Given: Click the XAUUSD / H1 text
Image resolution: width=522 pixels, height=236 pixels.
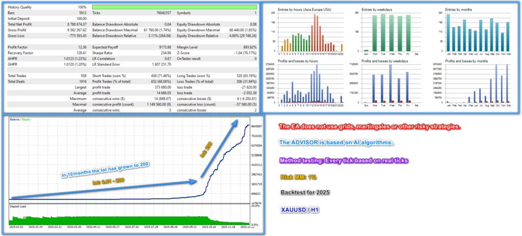Looking at the screenshot, I should coord(299,209).
